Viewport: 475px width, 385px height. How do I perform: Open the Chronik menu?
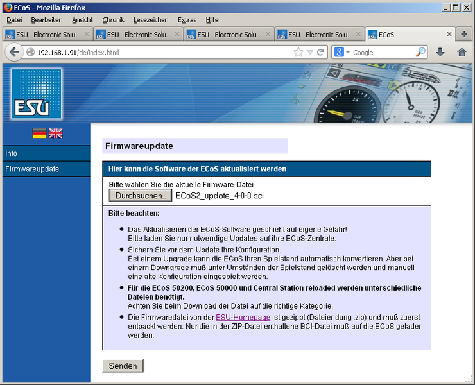point(114,20)
